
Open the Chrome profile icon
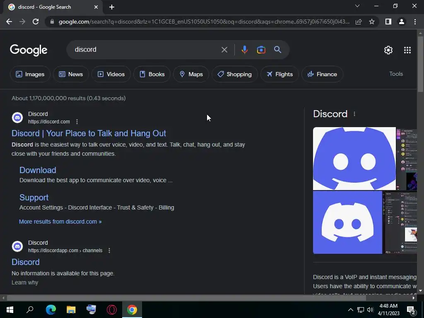[402, 22]
